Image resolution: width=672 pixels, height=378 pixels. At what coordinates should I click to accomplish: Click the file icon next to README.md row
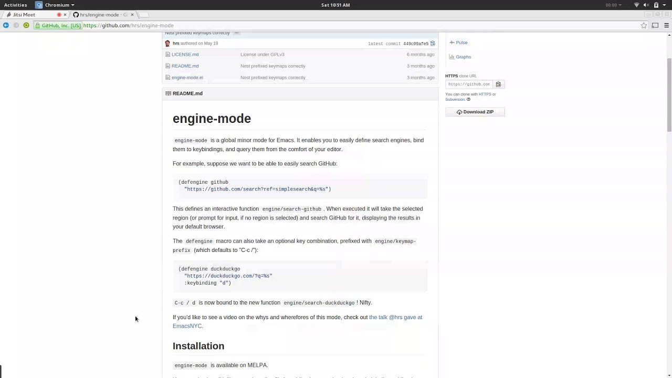click(168, 66)
